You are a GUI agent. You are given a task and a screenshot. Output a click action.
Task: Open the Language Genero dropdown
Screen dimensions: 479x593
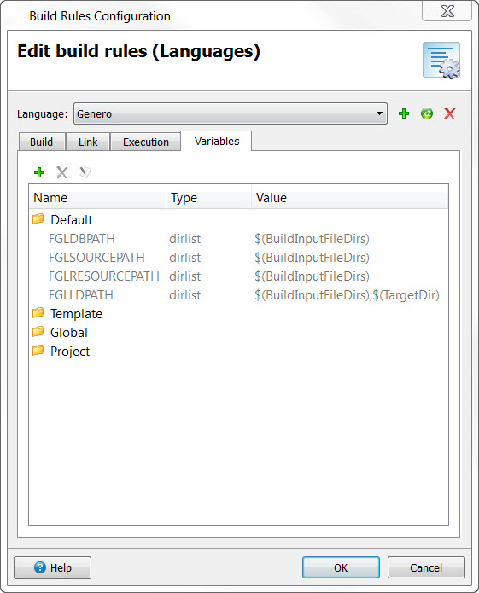[231, 113]
